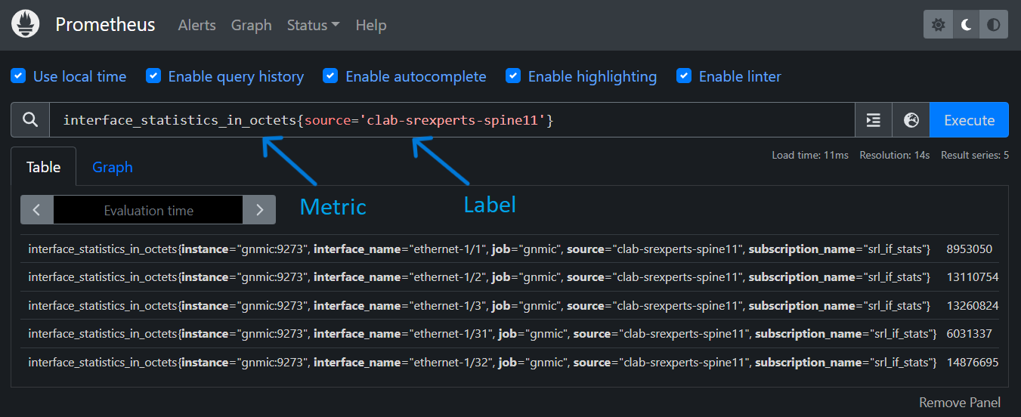Screen dimensions: 1021x417
Task: Click the search magnifier icon beside query
Action: click(x=30, y=120)
